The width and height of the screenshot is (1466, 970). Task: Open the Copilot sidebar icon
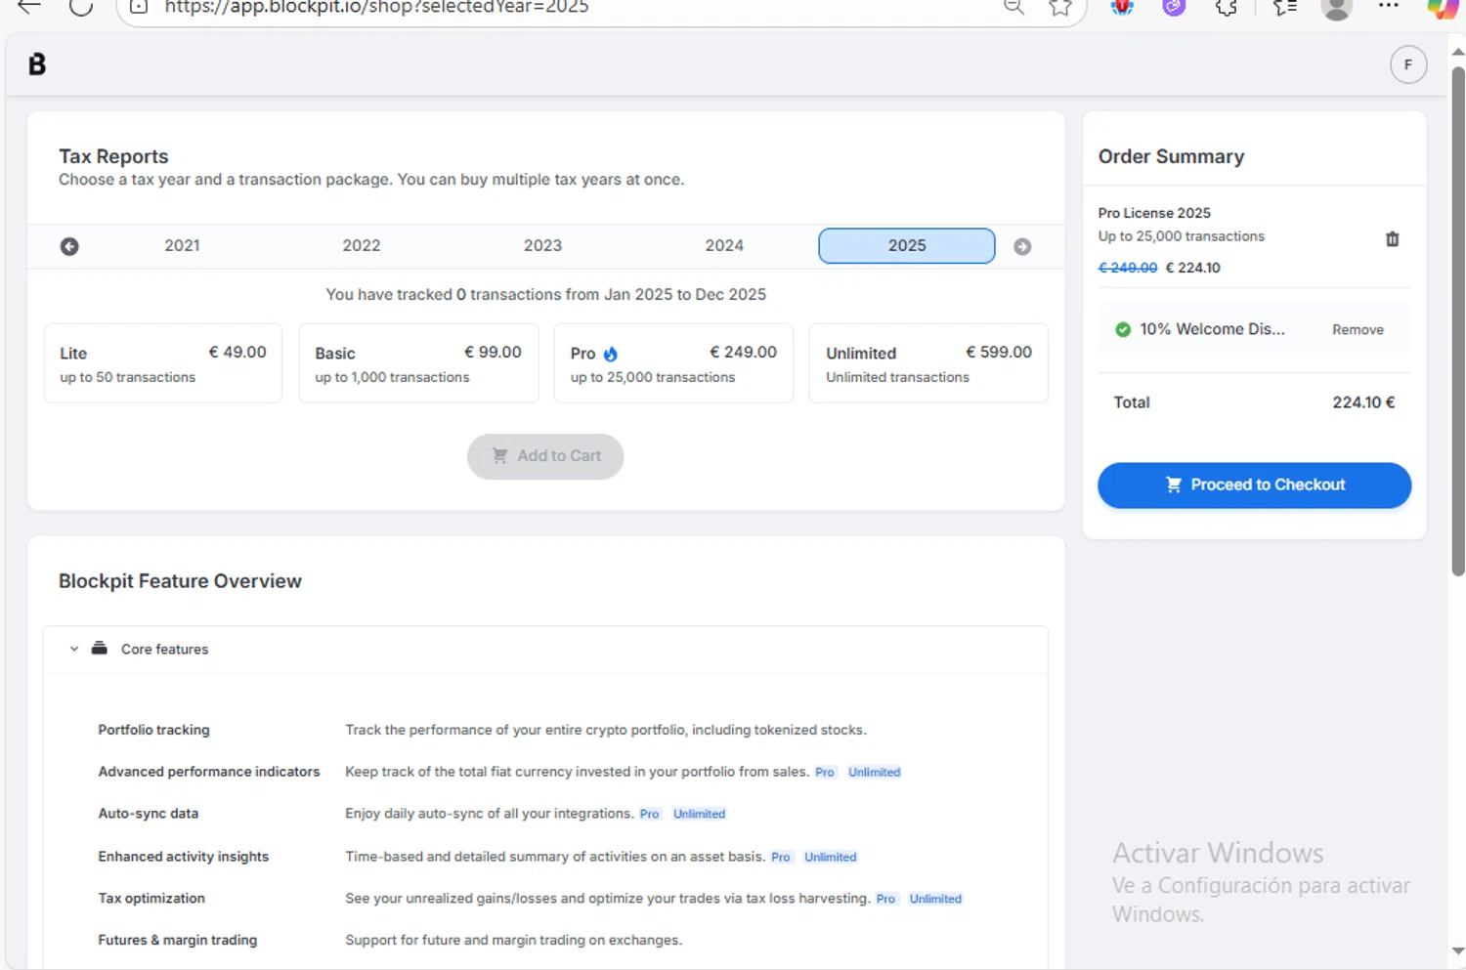[1443, 8]
